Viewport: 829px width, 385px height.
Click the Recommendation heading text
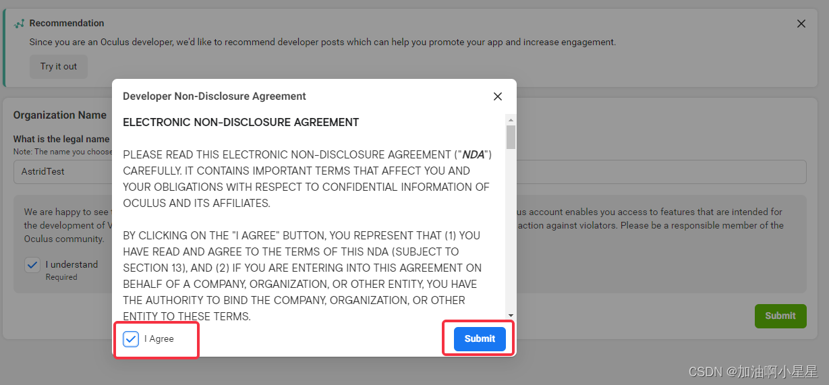[67, 23]
